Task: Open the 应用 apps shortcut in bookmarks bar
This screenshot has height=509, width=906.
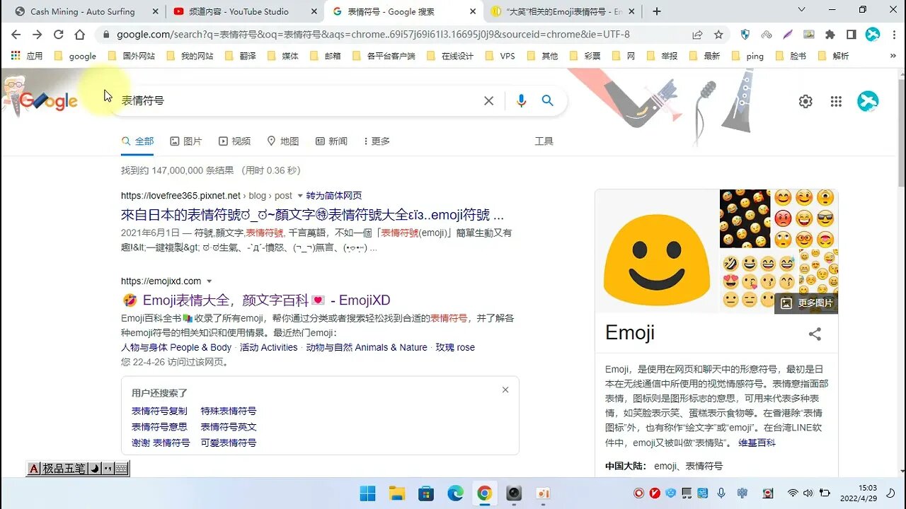Action: (x=26, y=56)
